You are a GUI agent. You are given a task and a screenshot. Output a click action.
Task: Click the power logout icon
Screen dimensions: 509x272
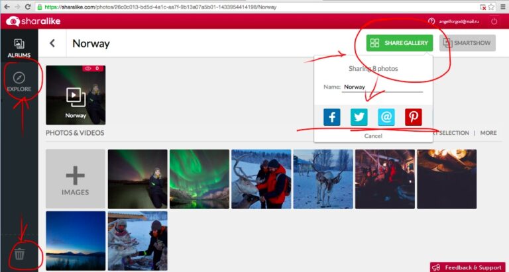coord(494,21)
